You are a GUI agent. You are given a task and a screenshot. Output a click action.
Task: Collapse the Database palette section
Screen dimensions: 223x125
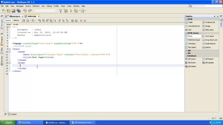coord(186,56)
